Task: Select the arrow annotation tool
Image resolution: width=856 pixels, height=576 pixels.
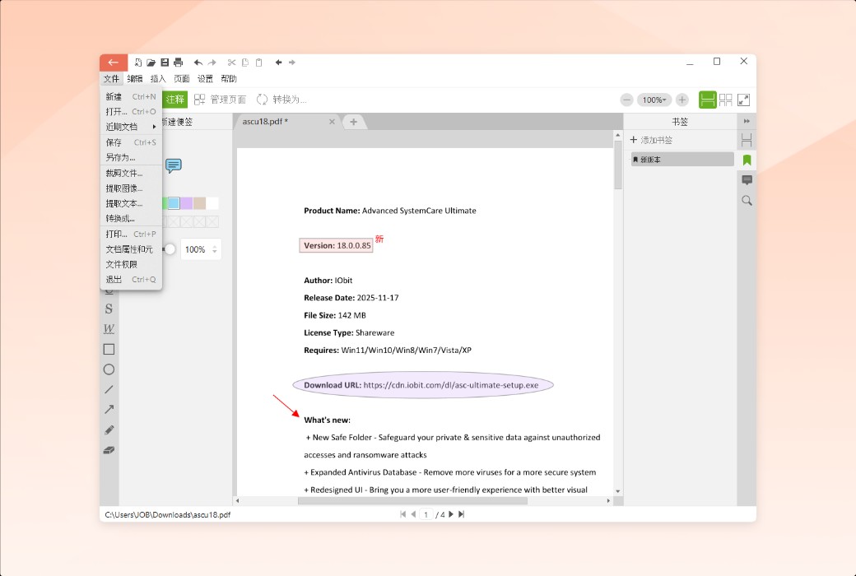Action: point(109,409)
